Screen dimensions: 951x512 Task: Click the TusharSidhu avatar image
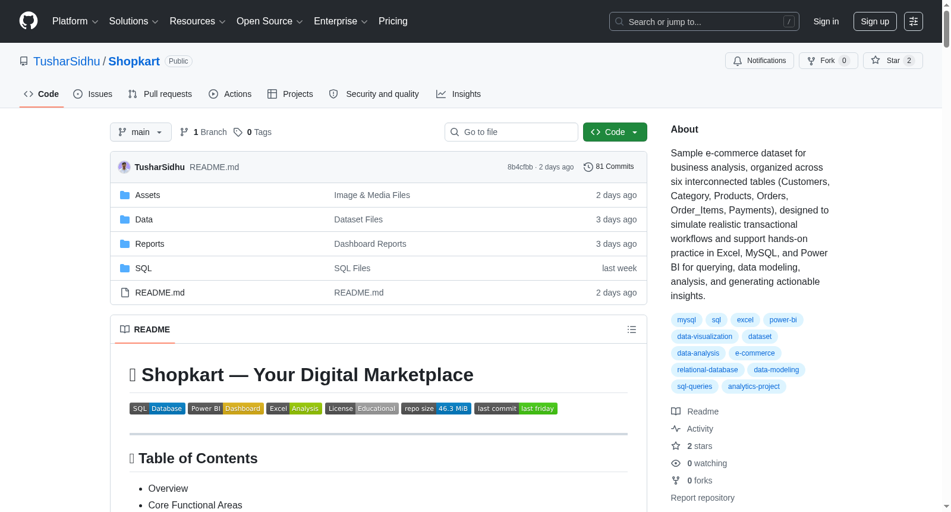click(124, 167)
